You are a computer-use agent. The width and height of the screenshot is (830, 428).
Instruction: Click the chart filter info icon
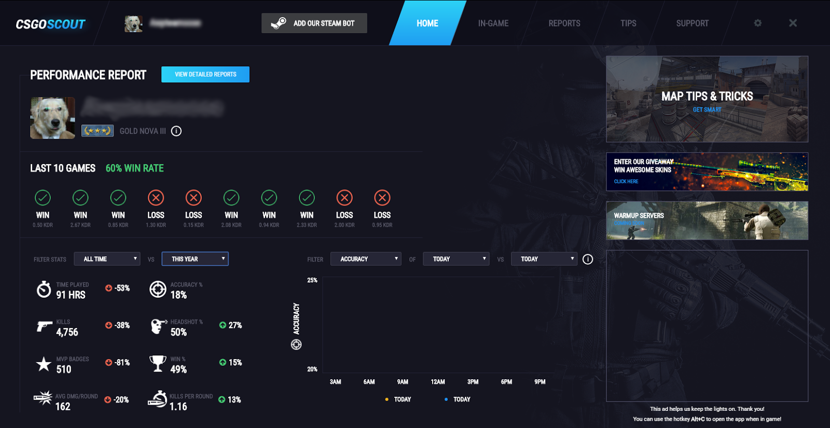(588, 259)
